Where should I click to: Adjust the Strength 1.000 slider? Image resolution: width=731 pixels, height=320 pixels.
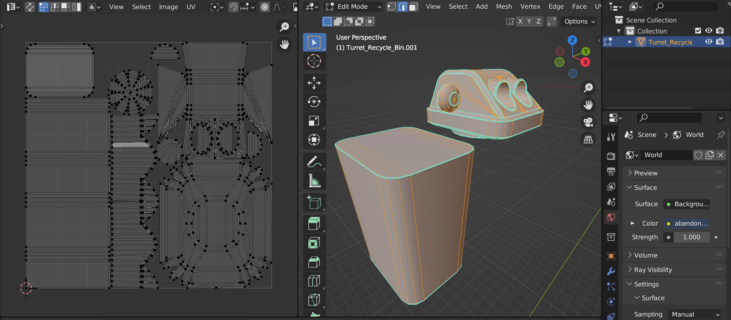[x=691, y=237]
